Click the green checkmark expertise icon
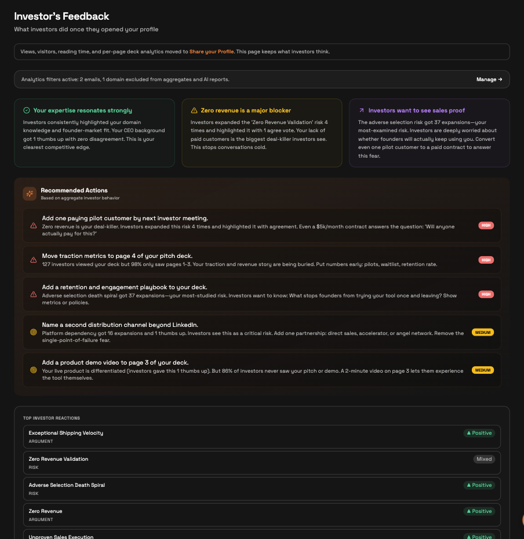 [27, 110]
